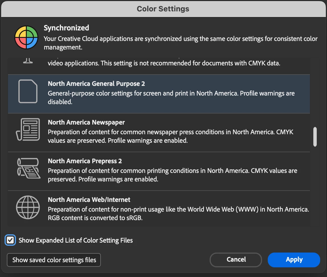The image size is (327, 277).
Task: Click the Synchronized heading text
Action: [x=66, y=28]
